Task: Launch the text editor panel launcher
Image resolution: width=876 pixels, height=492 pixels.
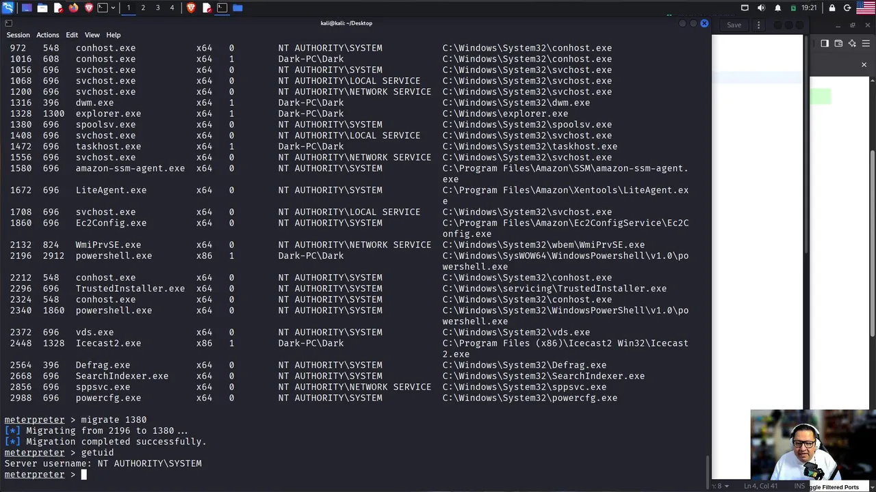Action: (x=58, y=8)
